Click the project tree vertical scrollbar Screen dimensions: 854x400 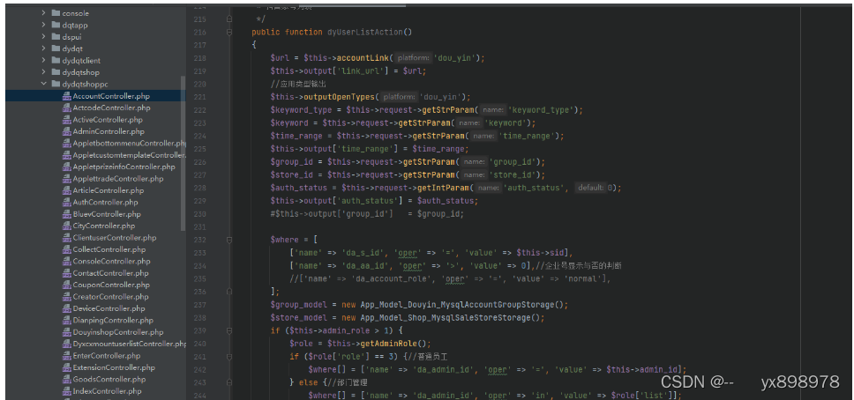183,153
